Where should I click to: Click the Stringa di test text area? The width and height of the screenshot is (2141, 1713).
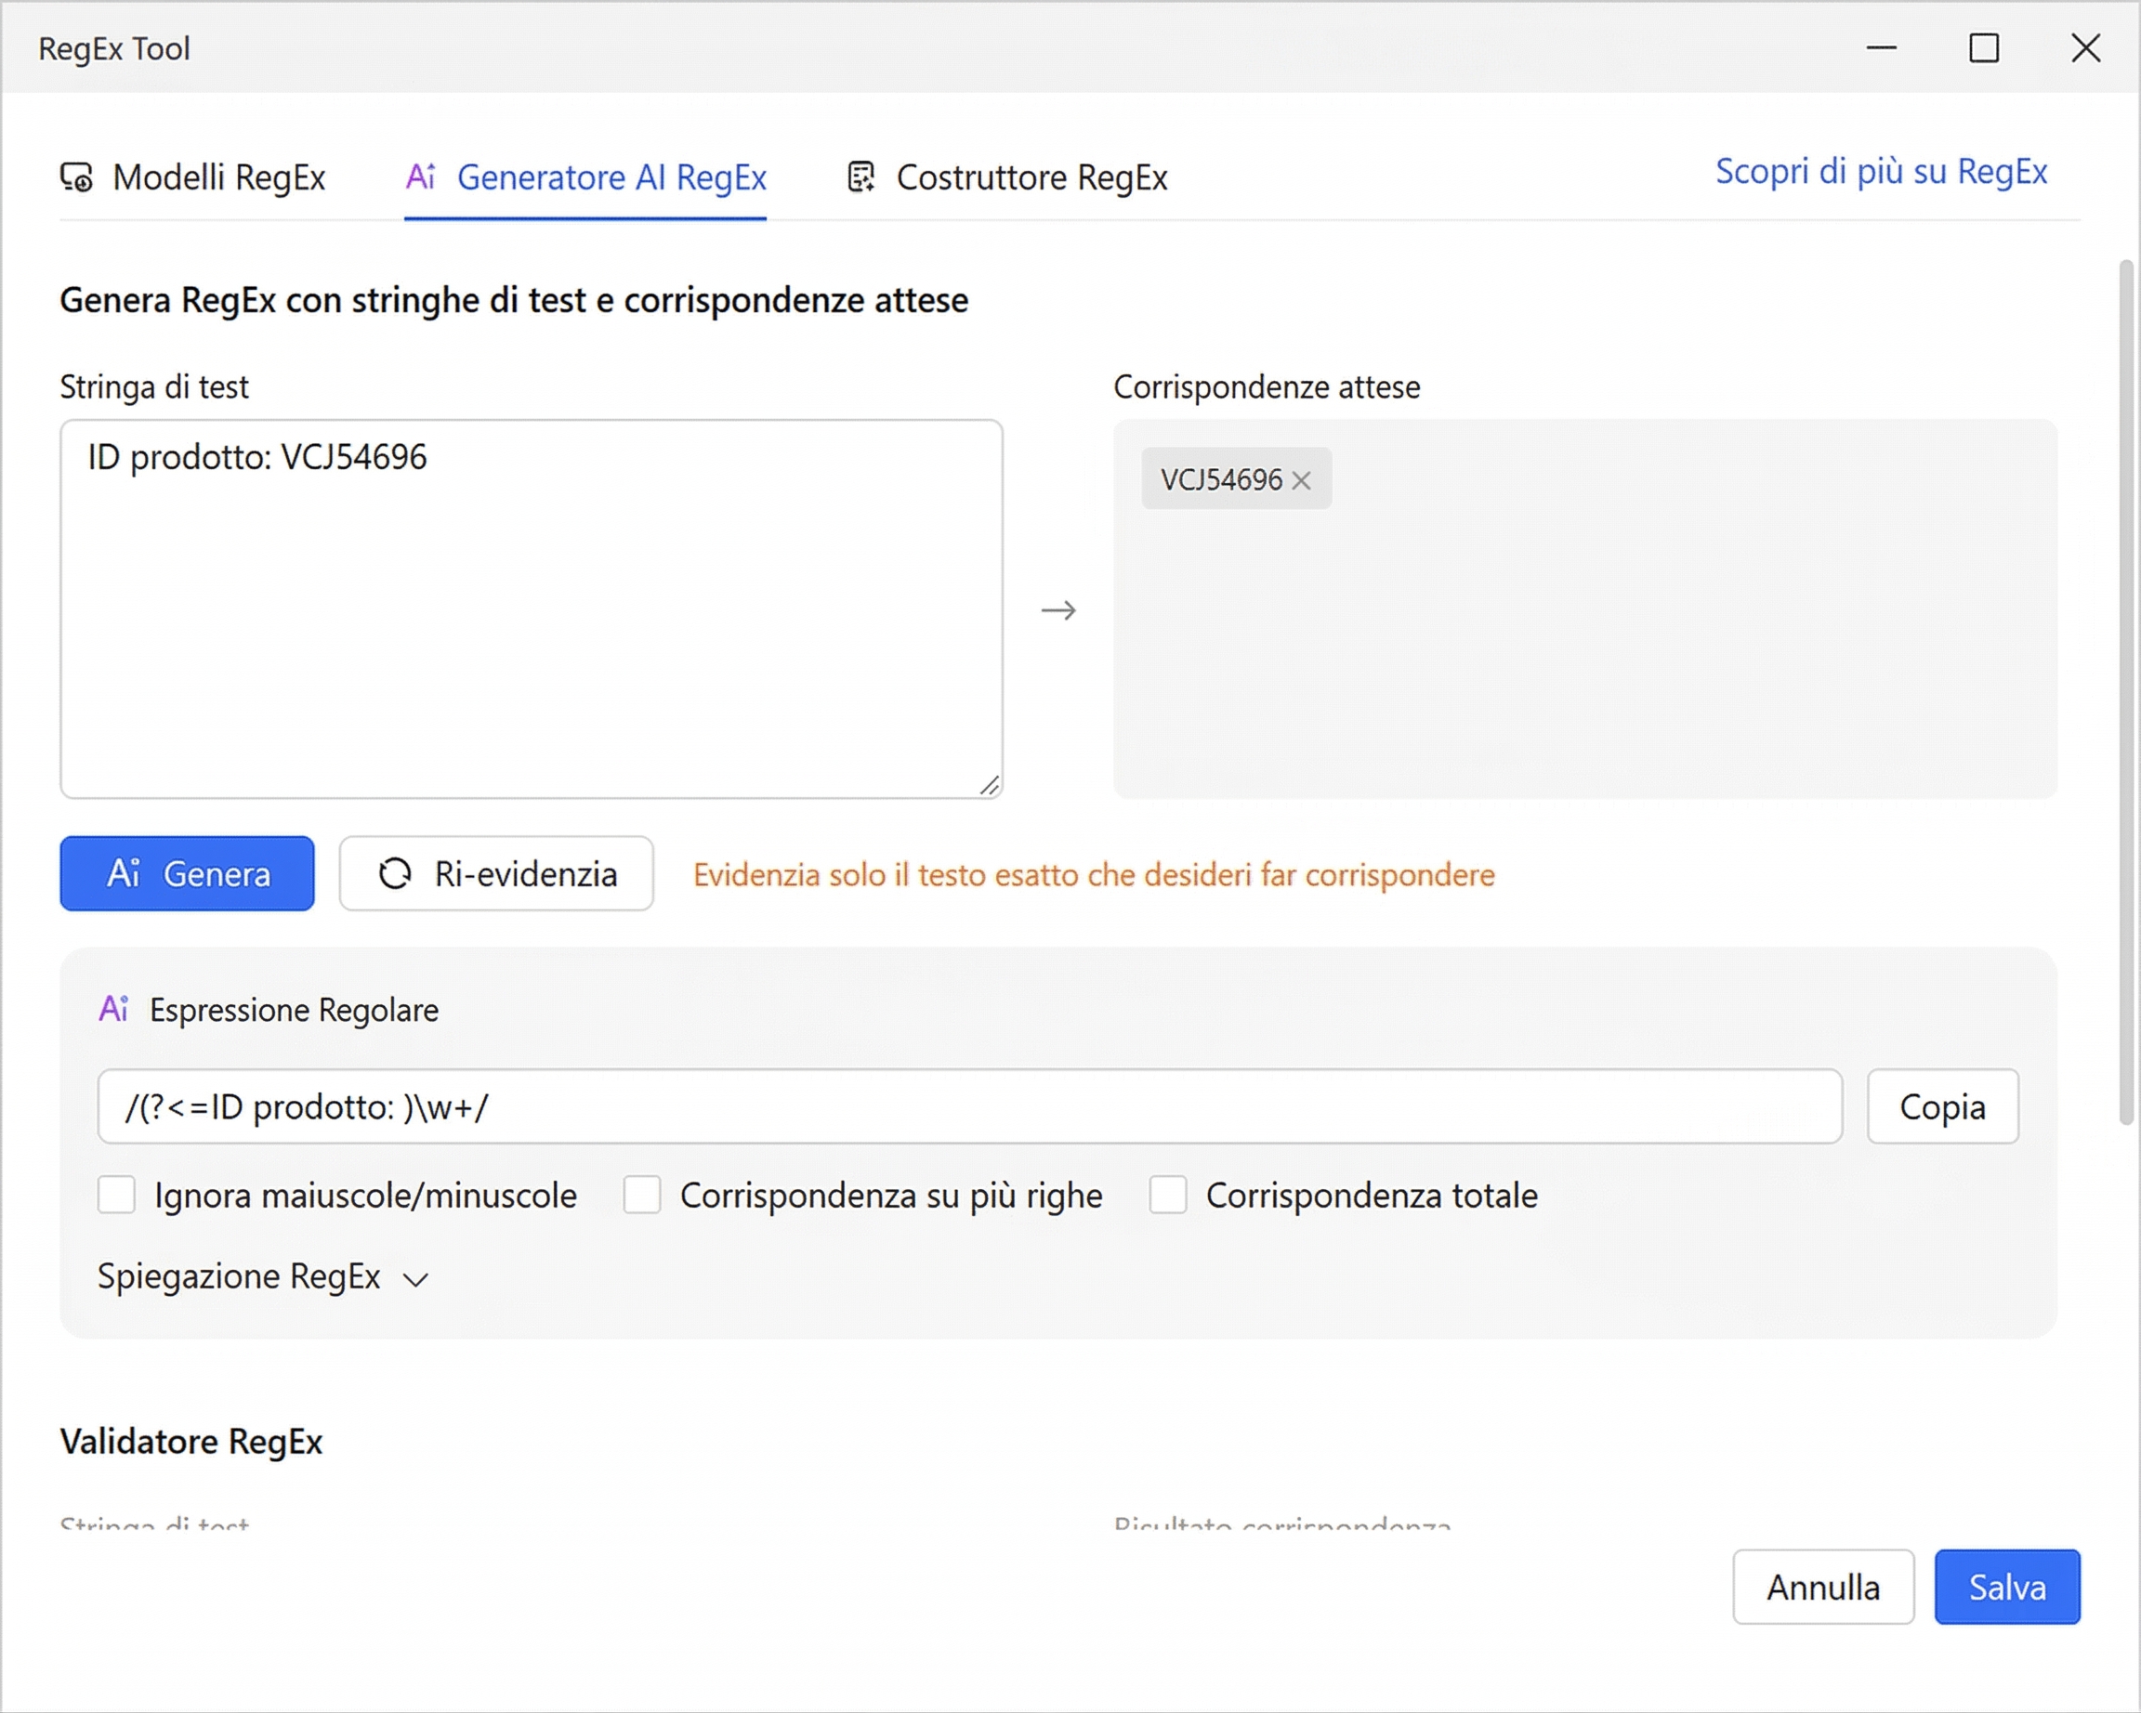[532, 606]
